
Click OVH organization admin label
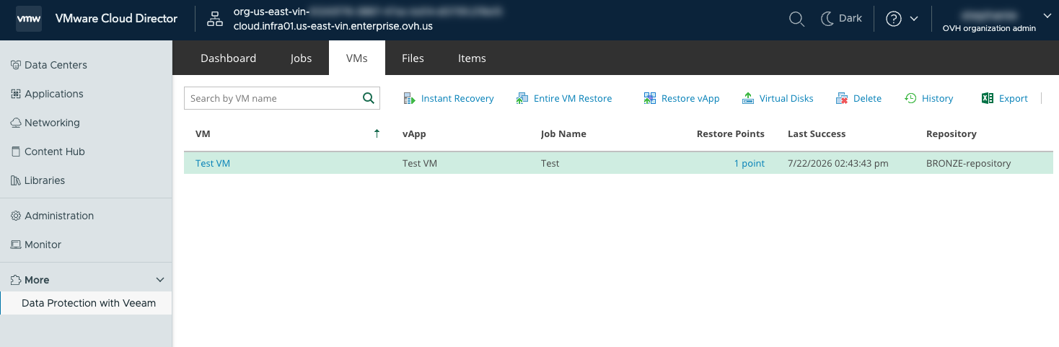pyautogui.click(x=989, y=29)
